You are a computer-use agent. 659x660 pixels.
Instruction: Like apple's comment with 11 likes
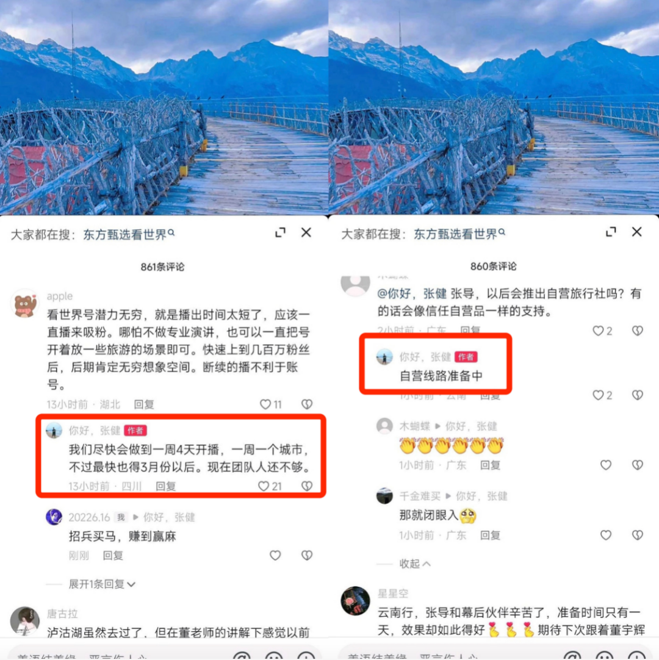pos(265,404)
